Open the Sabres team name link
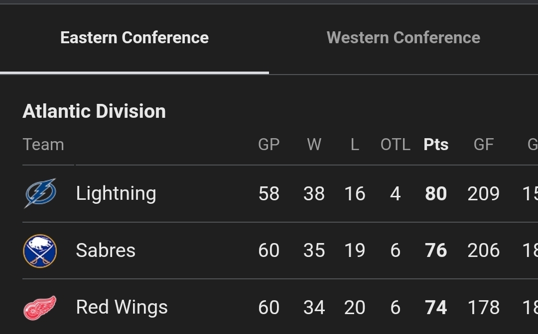538x334 pixels. click(x=106, y=250)
